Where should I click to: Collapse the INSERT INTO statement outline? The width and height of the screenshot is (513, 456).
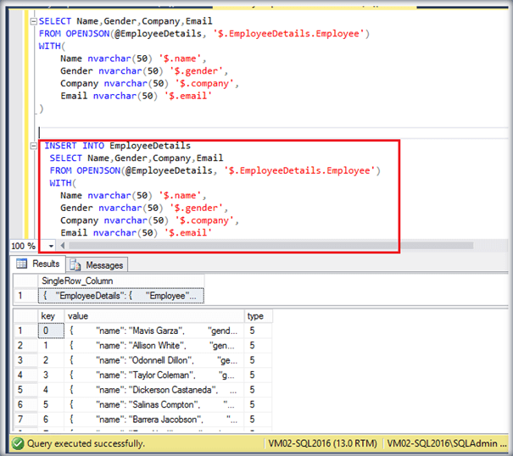(x=33, y=146)
